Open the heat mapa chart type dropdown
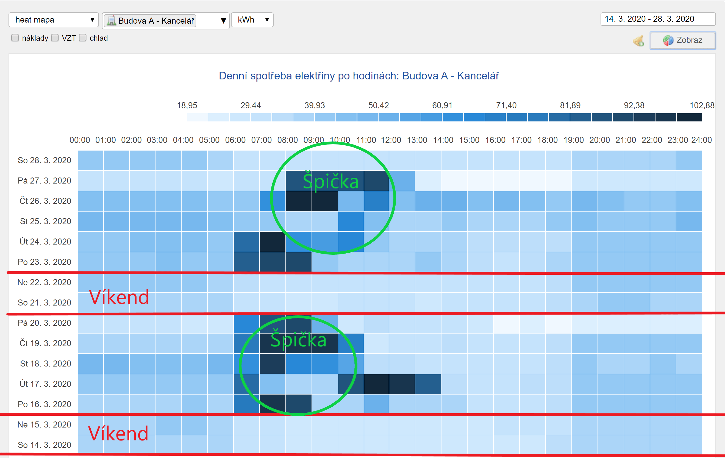 point(54,20)
